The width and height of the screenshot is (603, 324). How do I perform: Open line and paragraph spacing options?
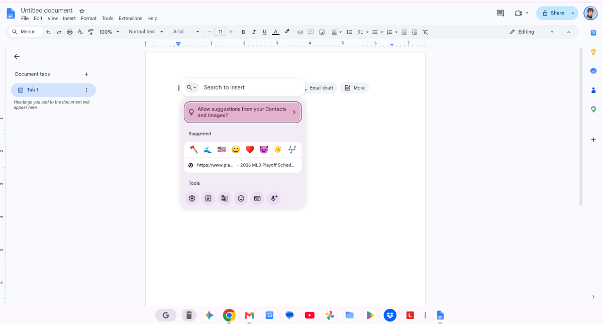click(x=349, y=32)
